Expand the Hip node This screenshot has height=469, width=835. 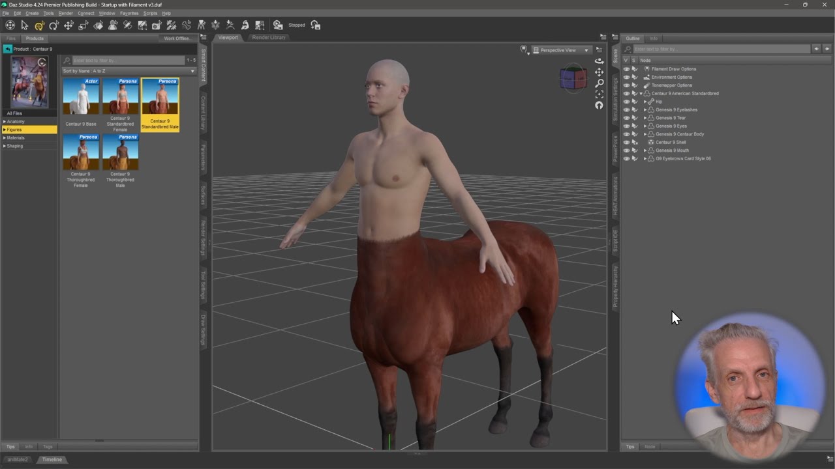(x=645, y=102)
